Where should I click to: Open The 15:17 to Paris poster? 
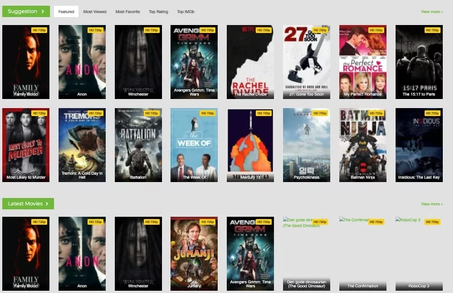[x=418, y=61]
